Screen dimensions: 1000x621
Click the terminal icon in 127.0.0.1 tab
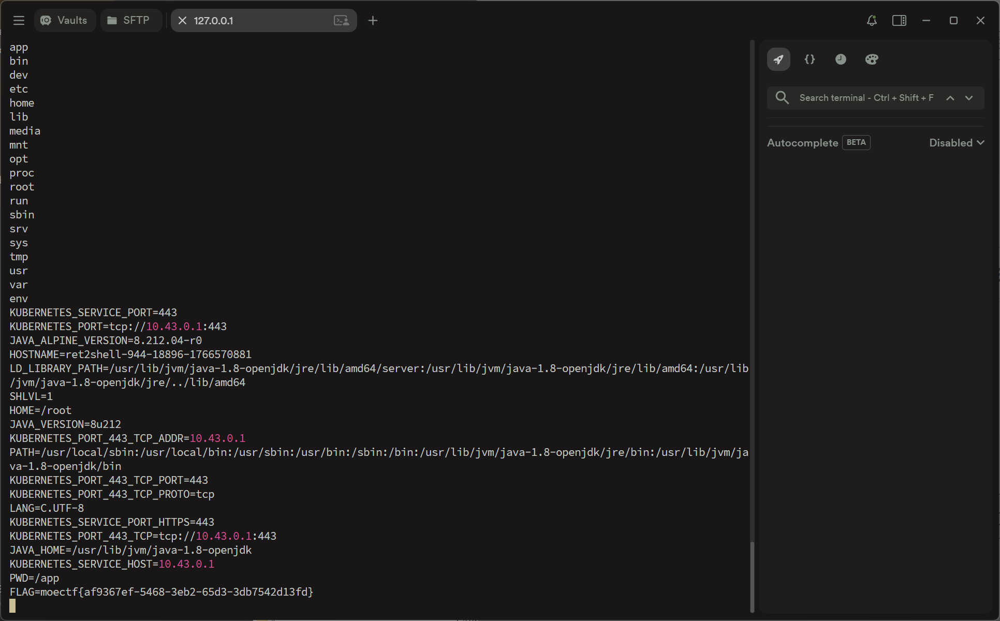coord(341,21)
